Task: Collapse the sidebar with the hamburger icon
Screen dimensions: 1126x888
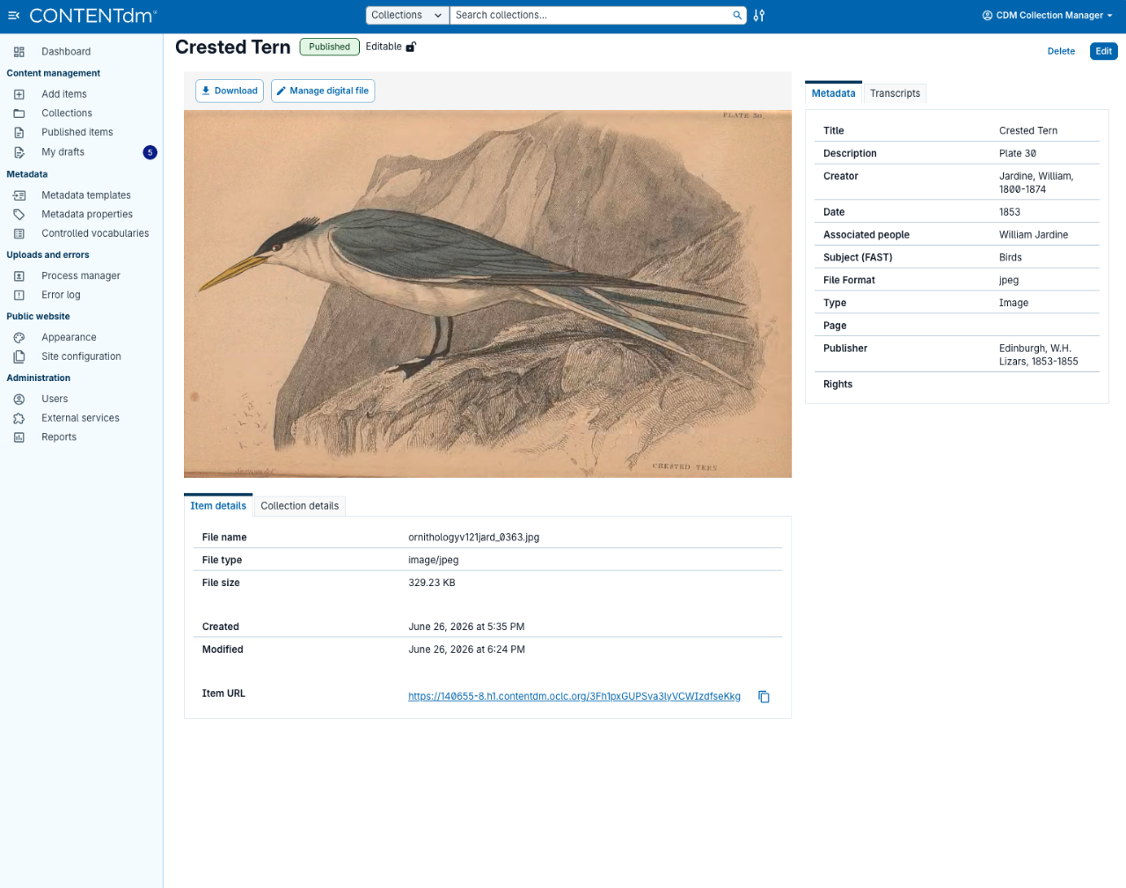Action: coord(13,15)
